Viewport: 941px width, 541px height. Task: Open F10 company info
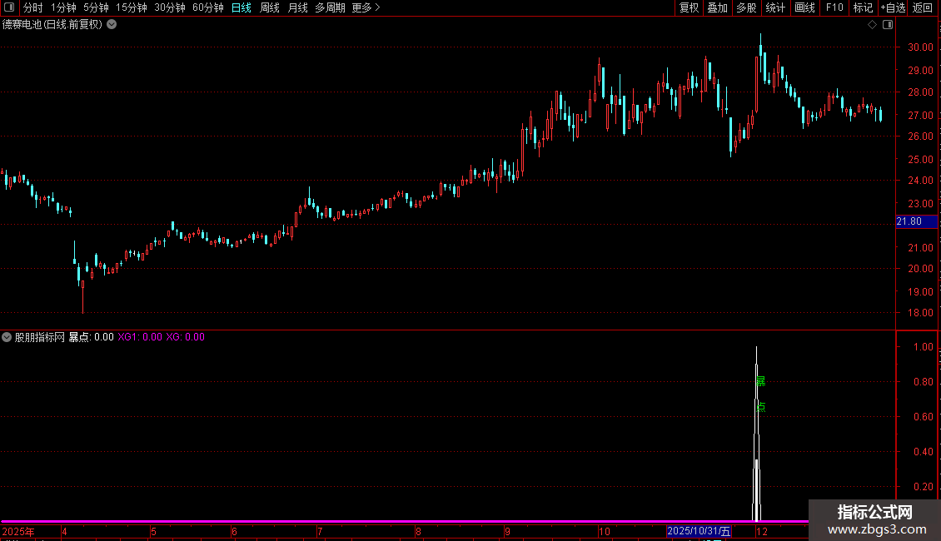834,7
